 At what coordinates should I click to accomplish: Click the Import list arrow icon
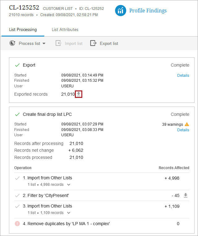(x=58, y=43)
